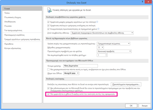Select the Αποθήκευση category
Viewport: 153px width, 110px height.
[22, 22]
